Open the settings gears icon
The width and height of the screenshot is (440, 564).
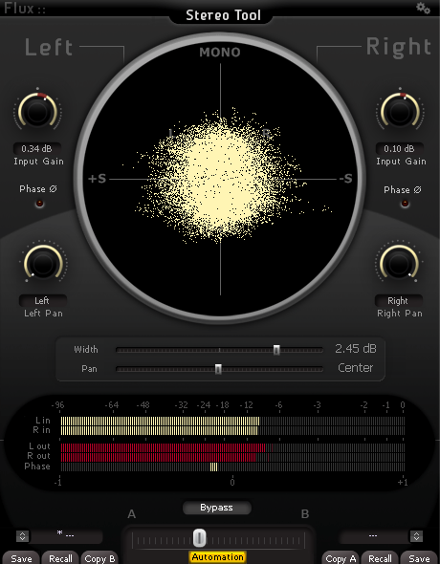[x=423, y=8]
